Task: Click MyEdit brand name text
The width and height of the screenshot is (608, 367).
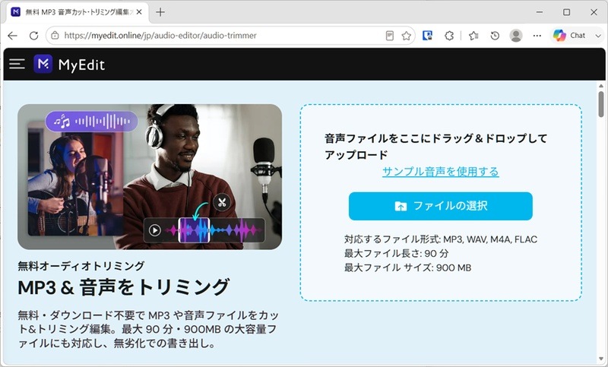Action: coord(81,65)
